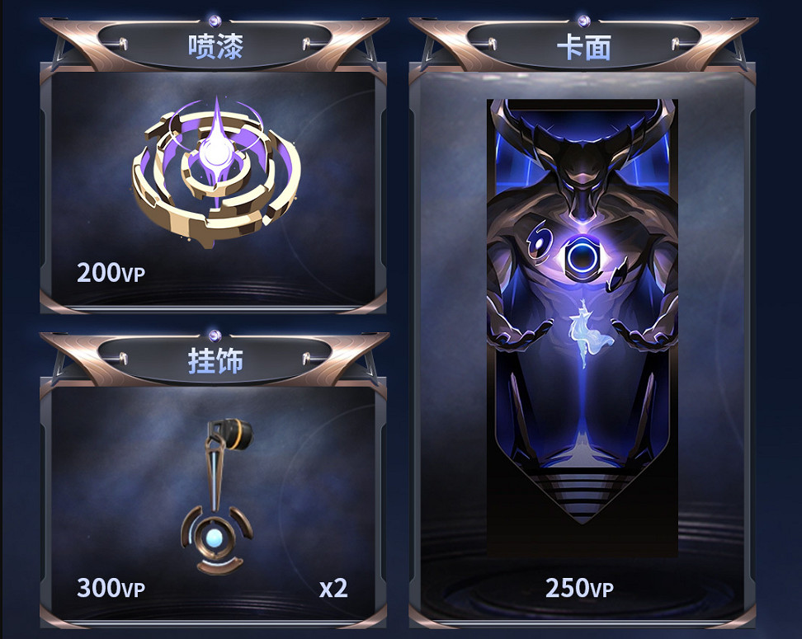Click the purple gem above 喷漆
Screen dimensions: 802x639
(215, 21)
